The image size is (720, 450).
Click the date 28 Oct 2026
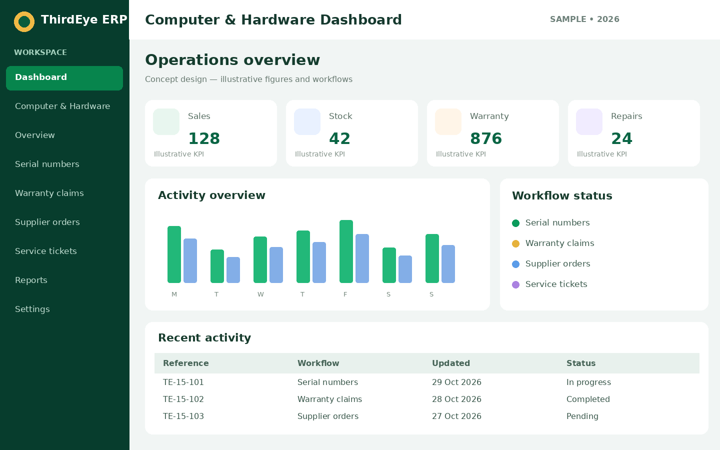click(456, 399)
